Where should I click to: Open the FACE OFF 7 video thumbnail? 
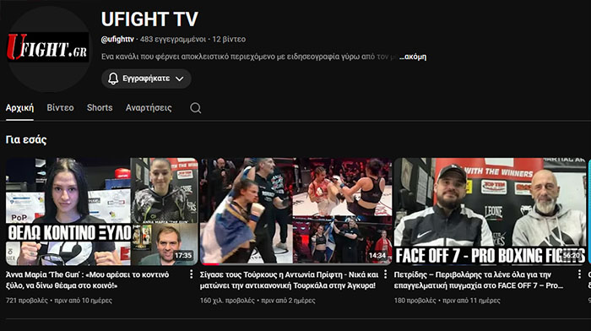click(x=490, y=211)
